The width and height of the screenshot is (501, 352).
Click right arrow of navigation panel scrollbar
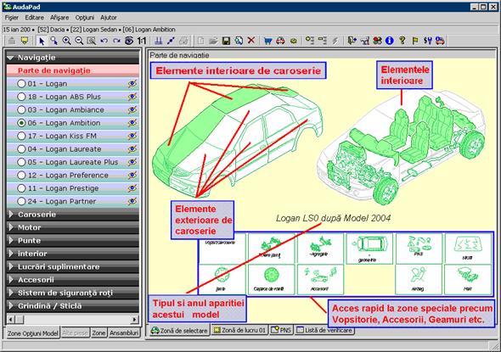134,319
